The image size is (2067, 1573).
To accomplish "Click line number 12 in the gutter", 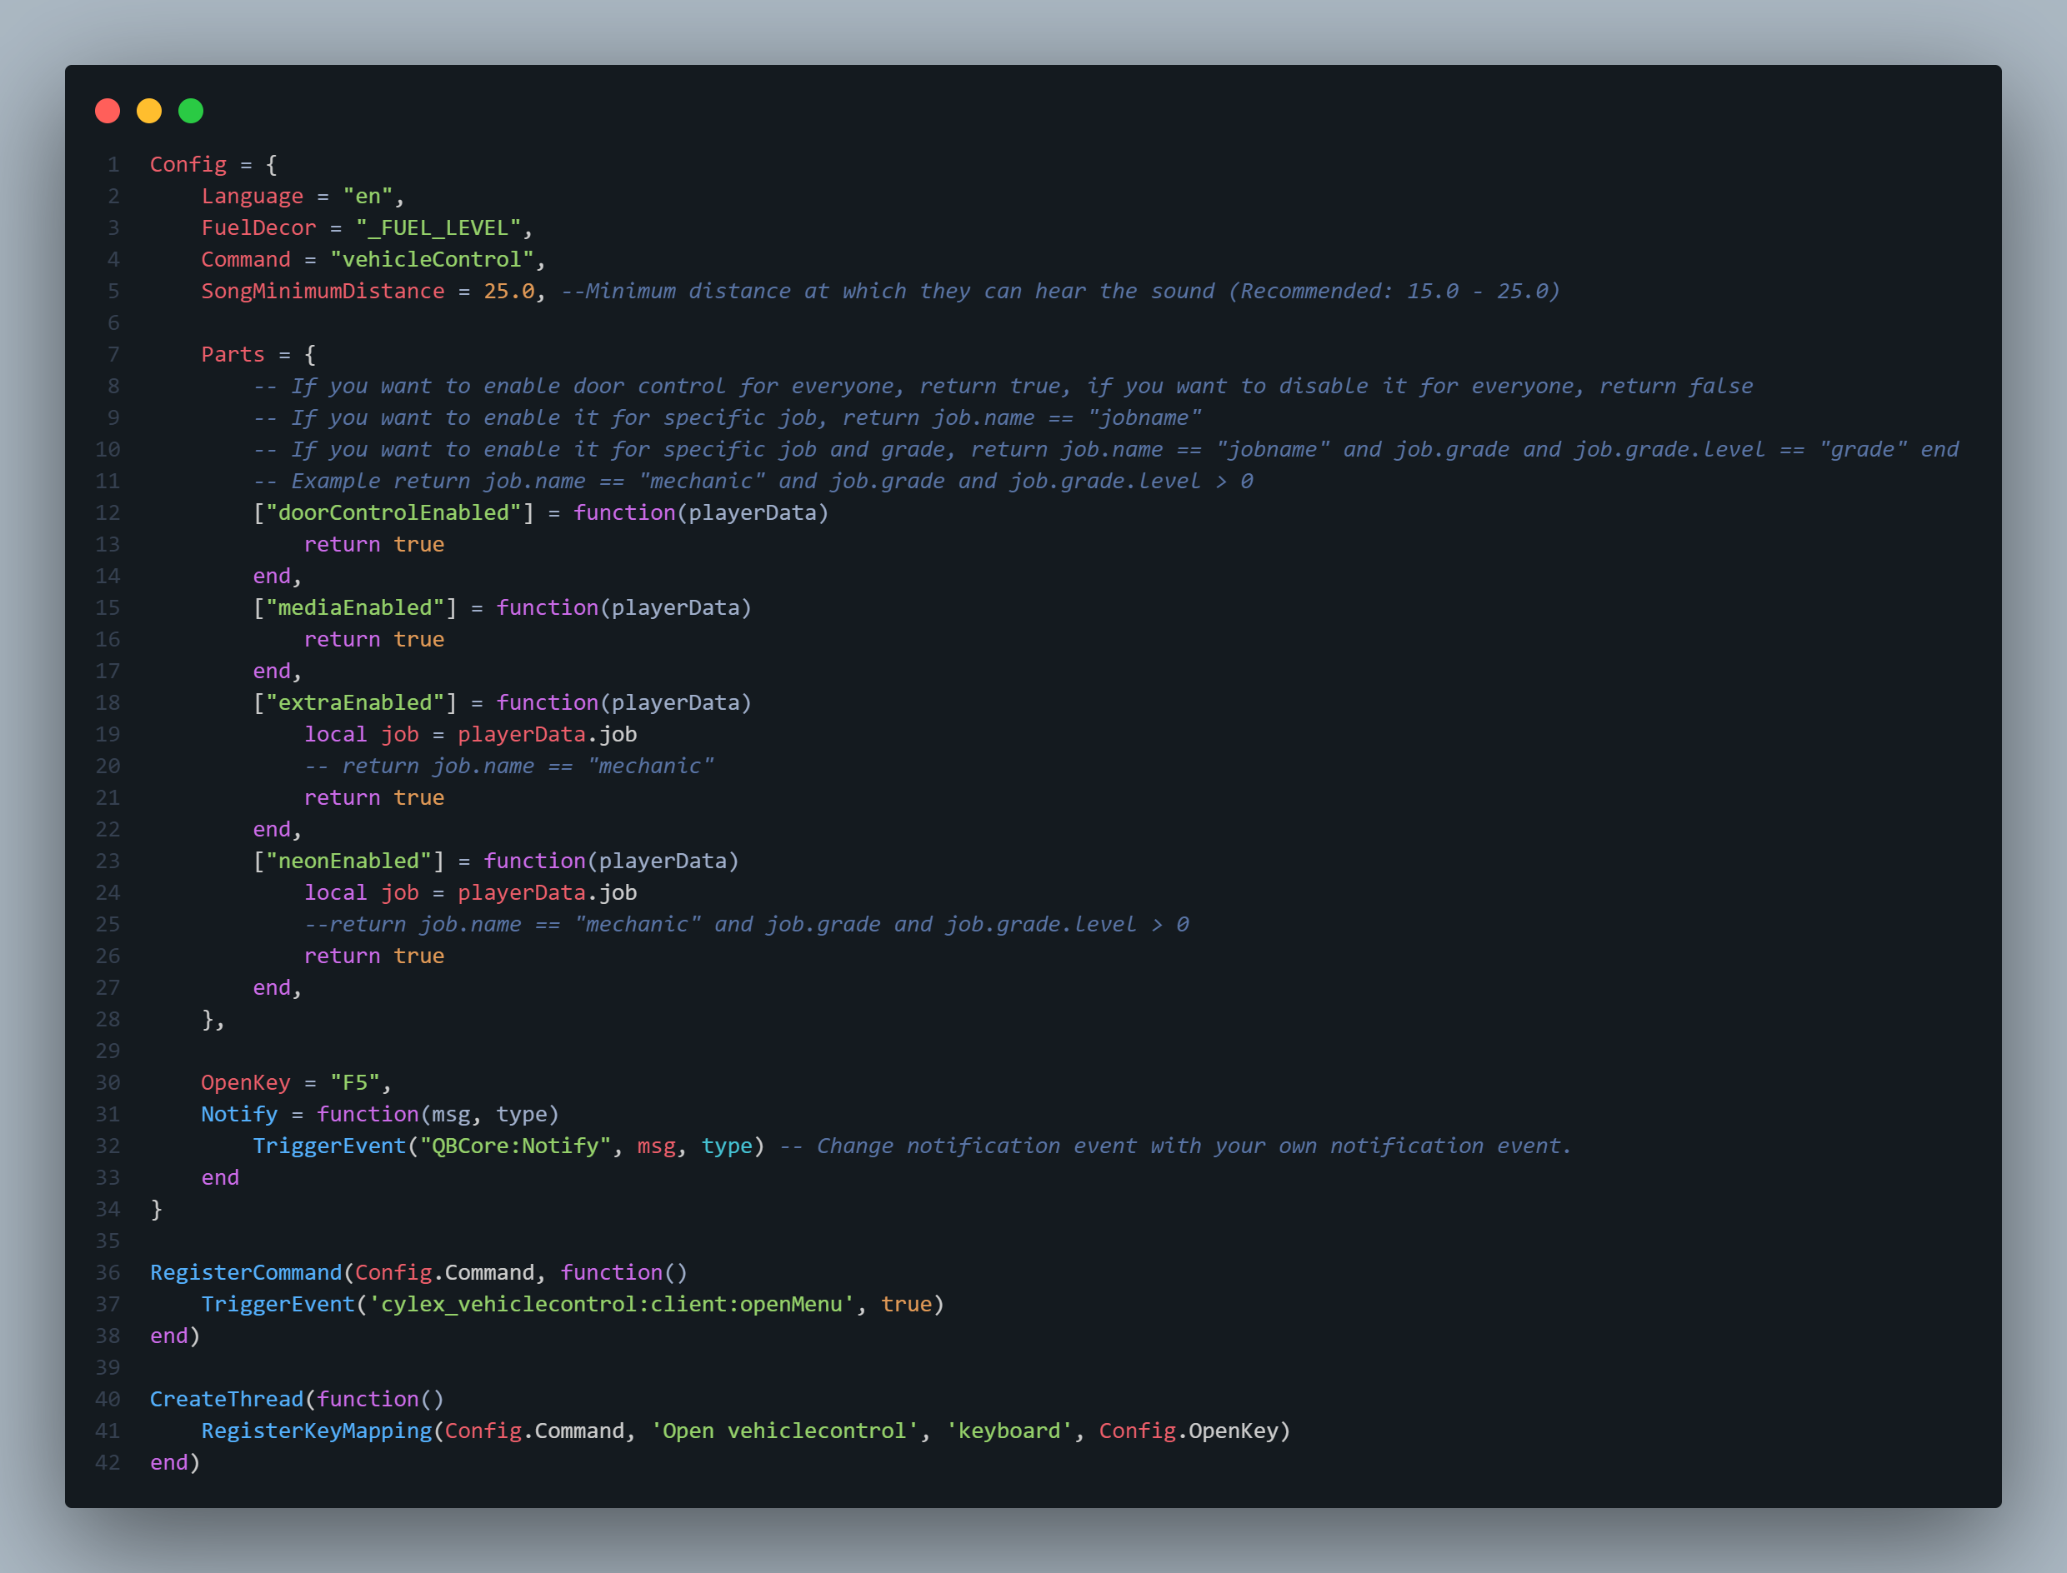I will click(x=108, y=513).
